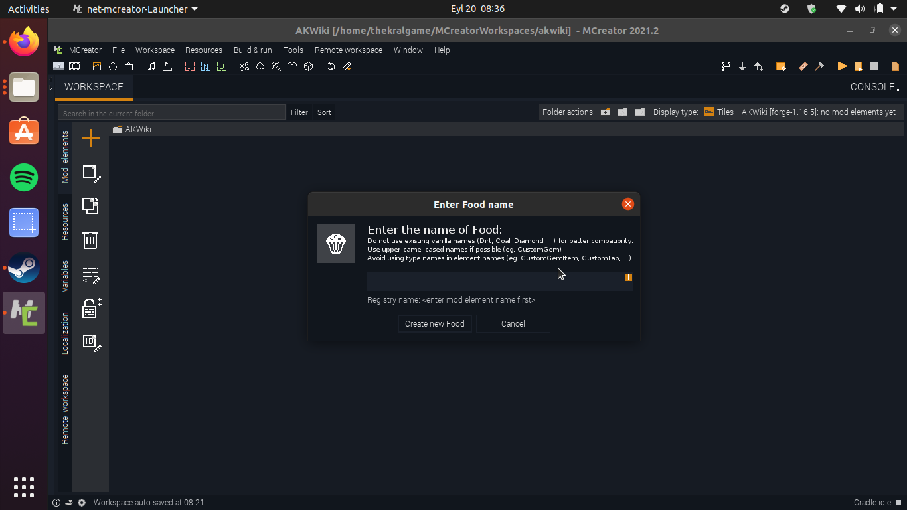Click the bandage toolbar icon
The width and height of the screenshot is (907, 510).
803,66
